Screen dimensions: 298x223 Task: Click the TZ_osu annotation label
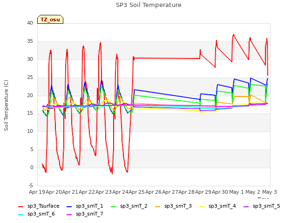tap(50, 20)
